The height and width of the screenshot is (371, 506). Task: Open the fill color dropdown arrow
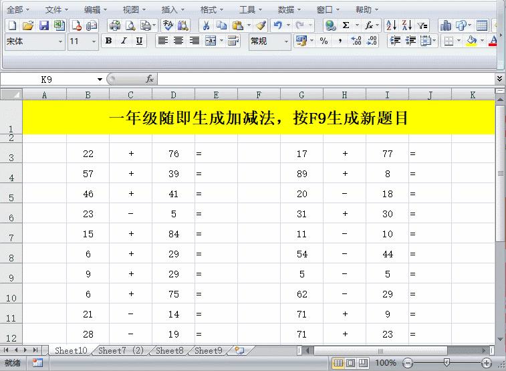[x=482, y=41]
